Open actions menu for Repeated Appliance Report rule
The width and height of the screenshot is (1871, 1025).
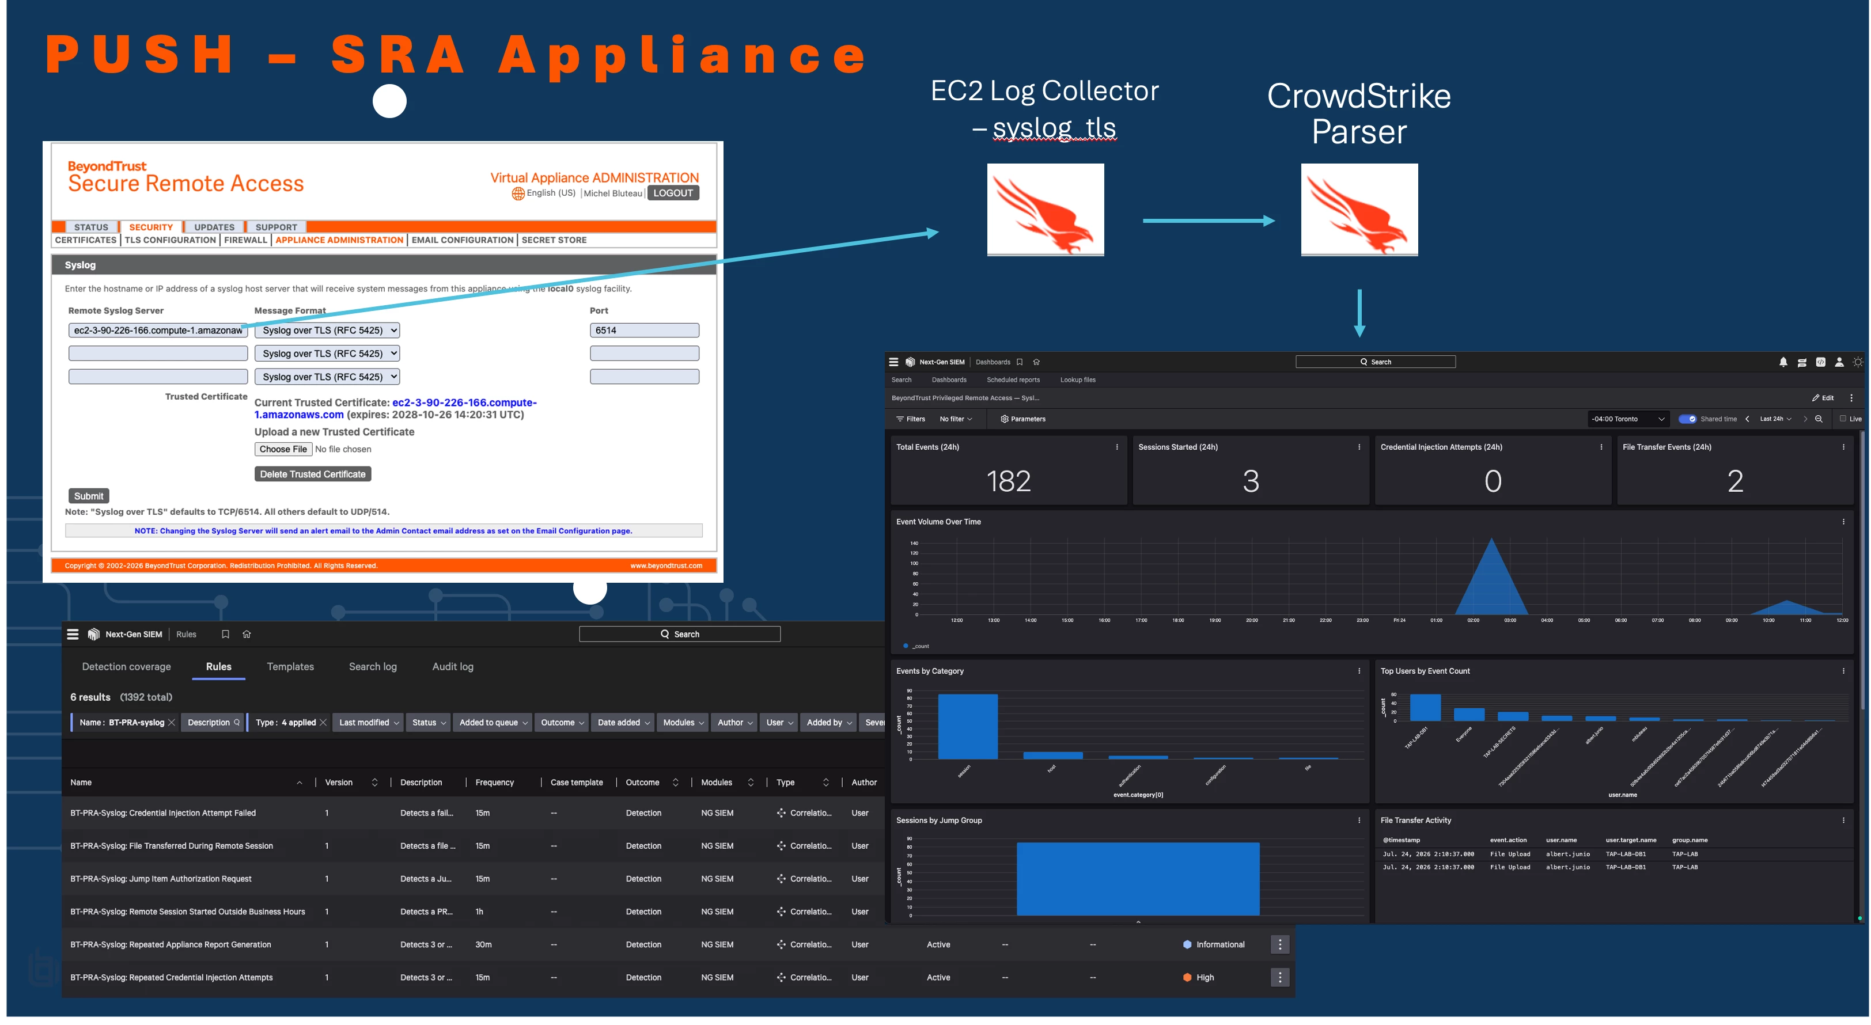tap(1280, 944)
